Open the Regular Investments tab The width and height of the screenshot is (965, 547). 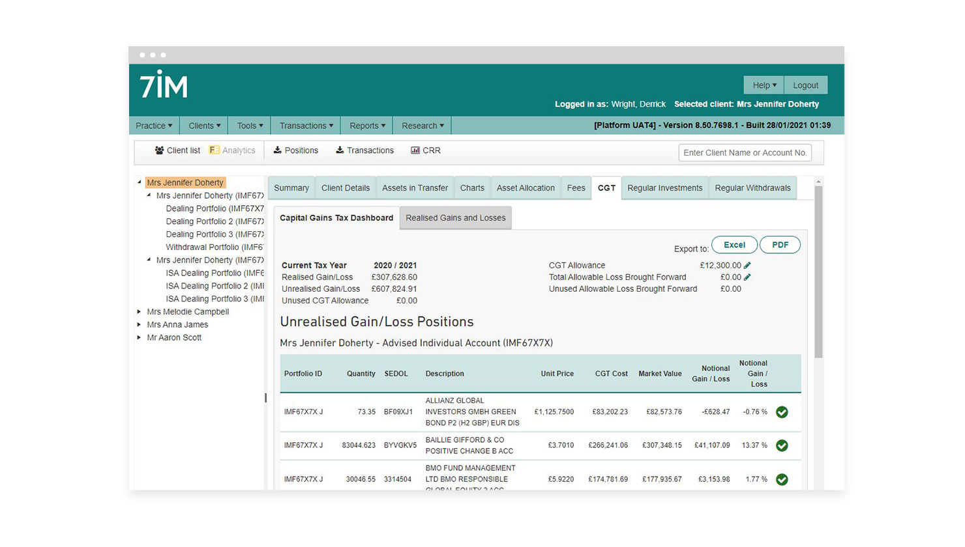click(x=665, y=188)
